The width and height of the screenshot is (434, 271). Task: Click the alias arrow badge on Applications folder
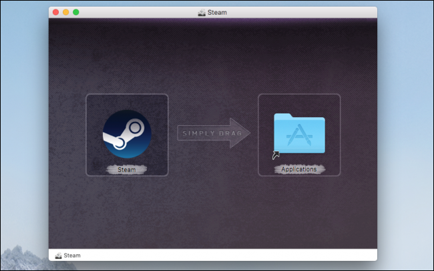pos(275,156)
